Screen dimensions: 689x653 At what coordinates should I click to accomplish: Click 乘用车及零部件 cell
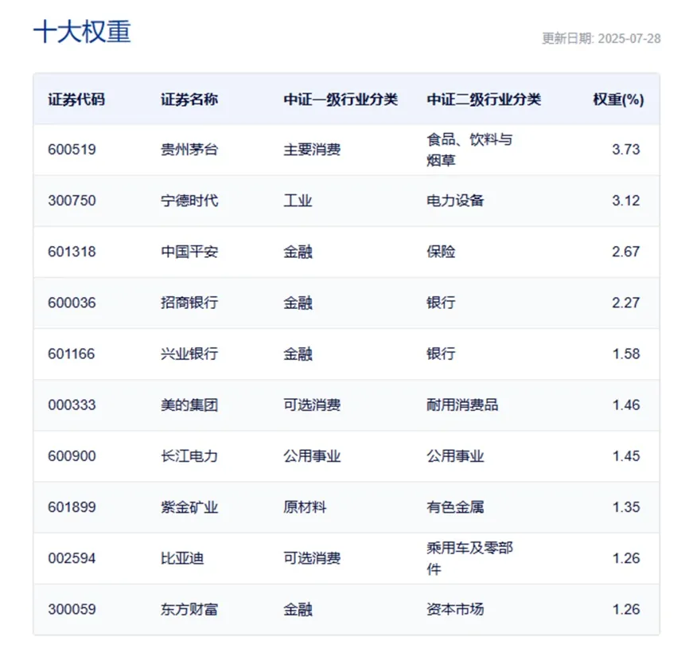point(469,558)
